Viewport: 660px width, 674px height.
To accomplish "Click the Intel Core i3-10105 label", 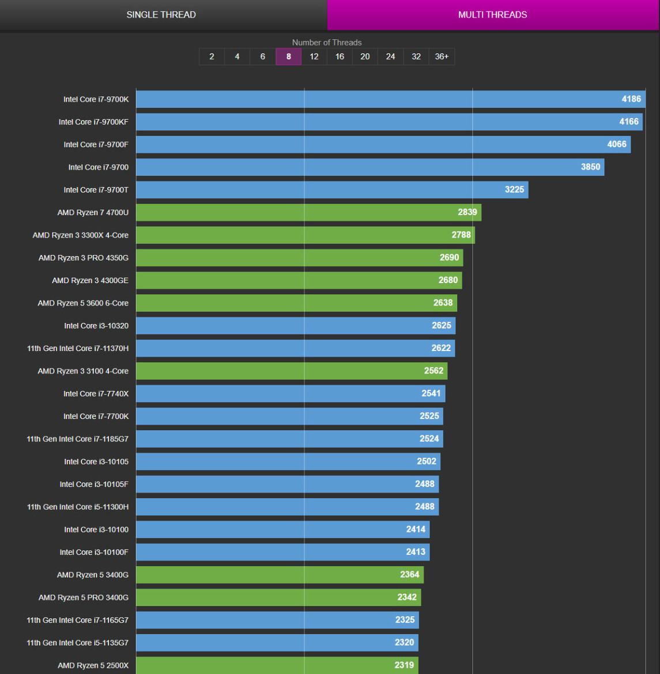I will [x=96, y=462].
